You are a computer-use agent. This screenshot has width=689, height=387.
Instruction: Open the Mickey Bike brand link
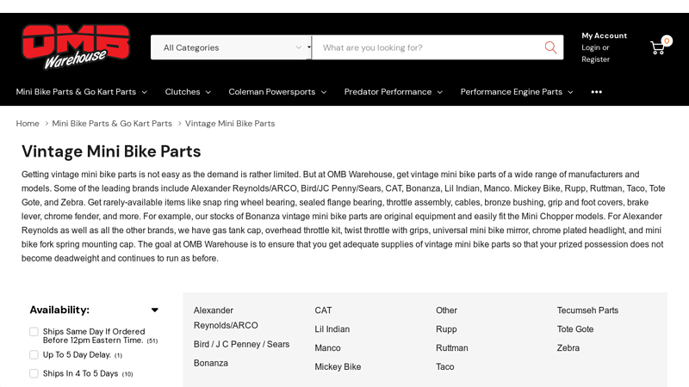tap(338, 367)
